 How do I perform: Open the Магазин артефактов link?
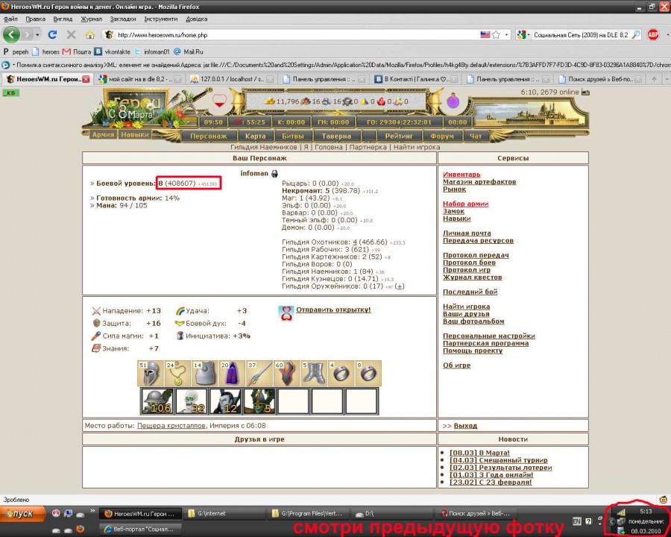479,181
